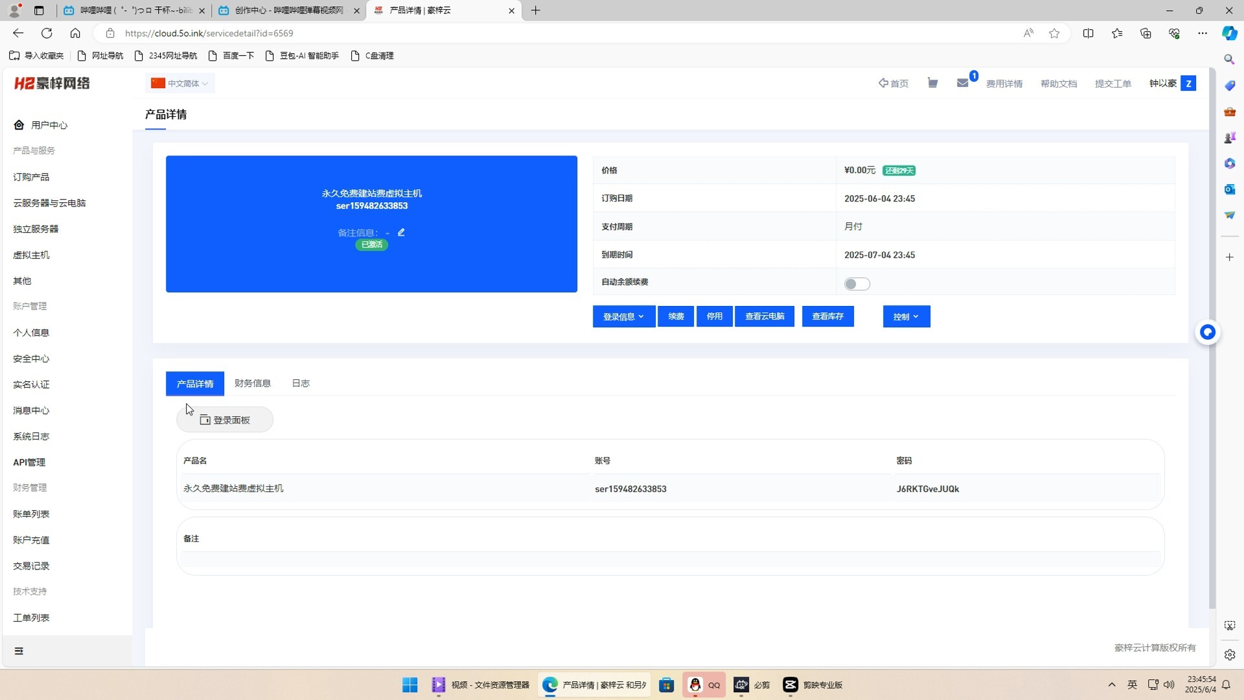Open 虚拟主机 in the sidebar
1244x700 pixels.
[x=31, y=255]
